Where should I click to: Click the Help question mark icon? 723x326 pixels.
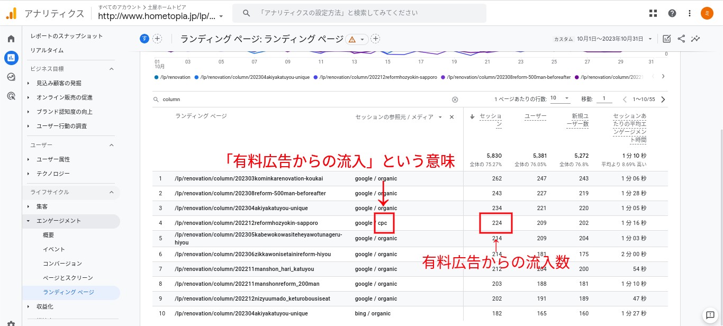tap(672, 13)
